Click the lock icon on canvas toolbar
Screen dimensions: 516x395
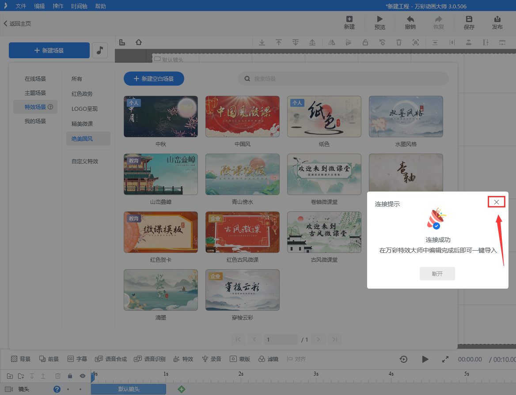point(365,42)
